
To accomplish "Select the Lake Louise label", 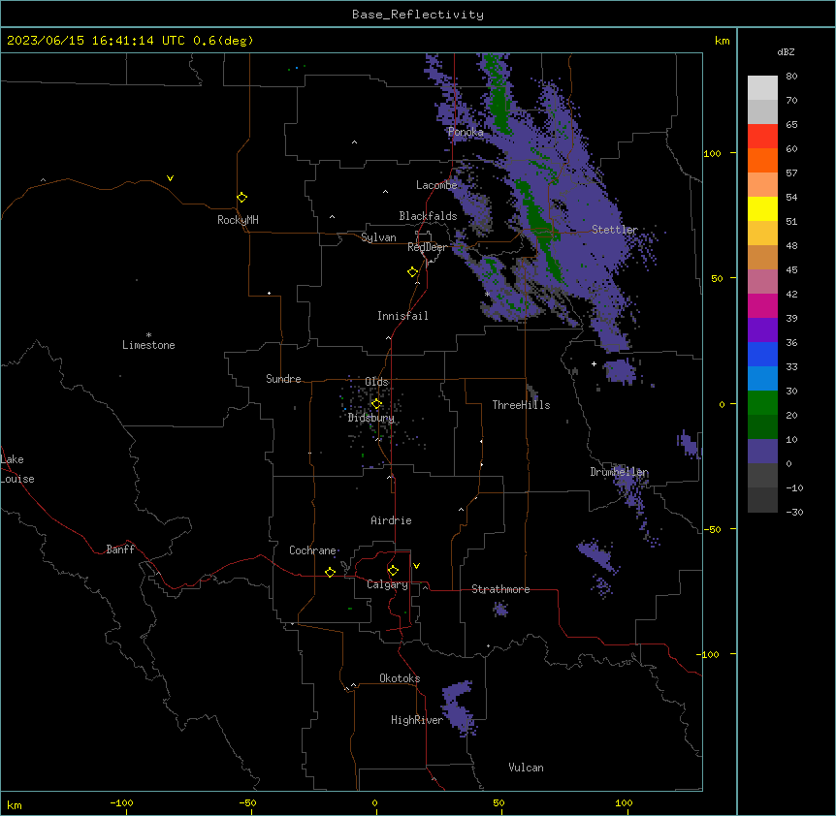I will coord(17,469).
